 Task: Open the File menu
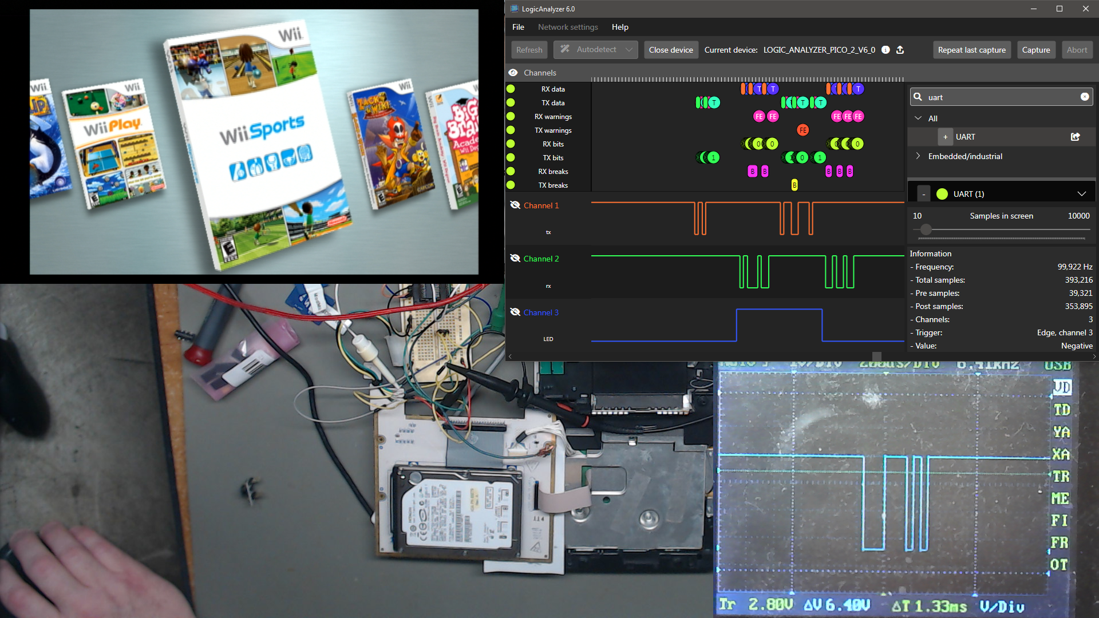click(x=518, y=27)
